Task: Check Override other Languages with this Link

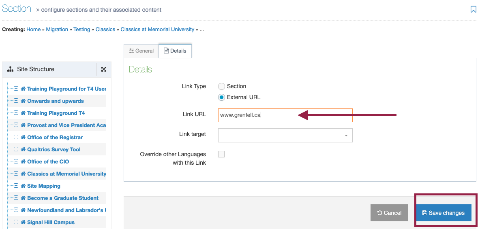Action: [221, 154]
